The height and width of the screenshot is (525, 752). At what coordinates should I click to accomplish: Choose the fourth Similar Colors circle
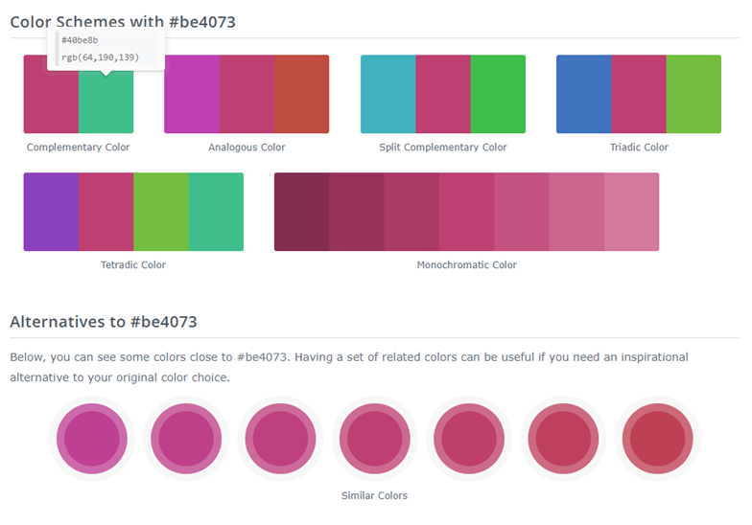374,439
